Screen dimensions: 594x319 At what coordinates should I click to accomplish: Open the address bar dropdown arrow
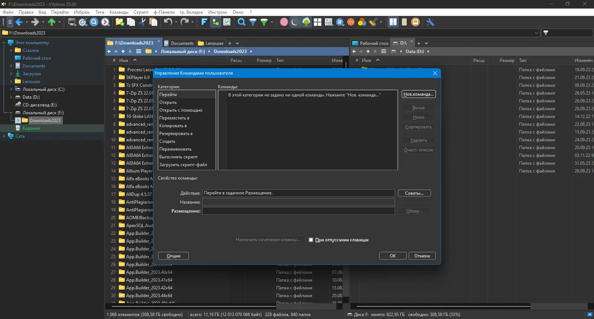[x=536, y=33]
